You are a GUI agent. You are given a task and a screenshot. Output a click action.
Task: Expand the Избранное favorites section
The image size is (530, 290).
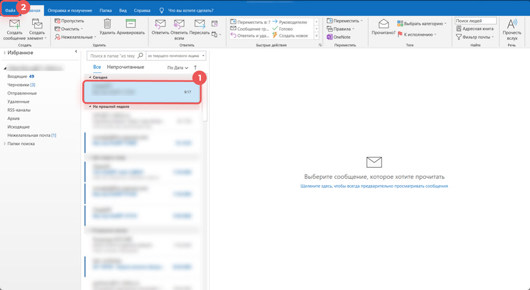5,53
